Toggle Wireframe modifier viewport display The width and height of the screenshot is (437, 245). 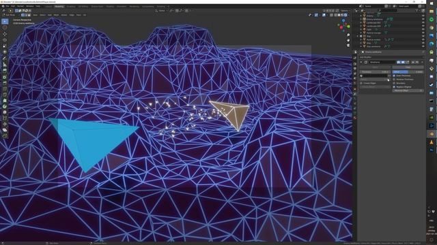point(403,62)
